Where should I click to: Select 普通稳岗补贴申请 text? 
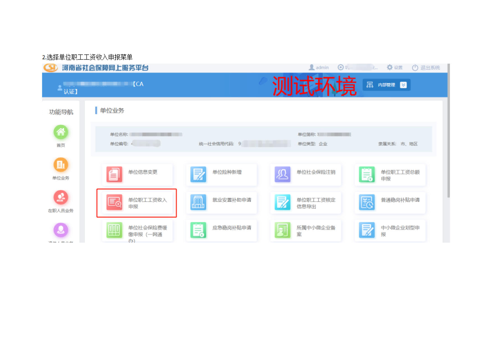pyautogui.click(x=400, y=200)
